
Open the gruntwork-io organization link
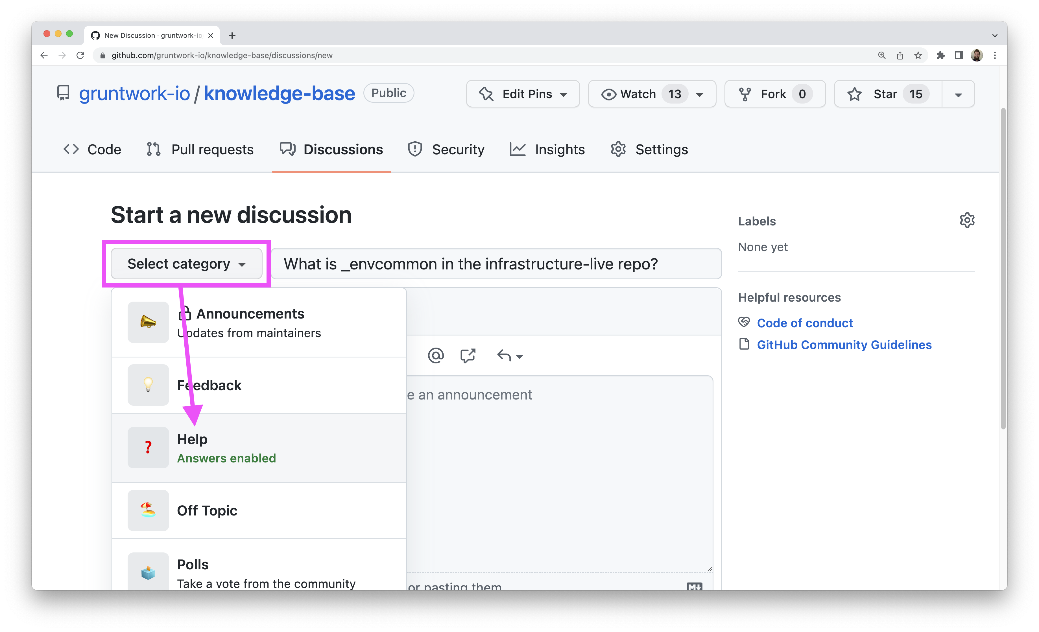(134, 94)
